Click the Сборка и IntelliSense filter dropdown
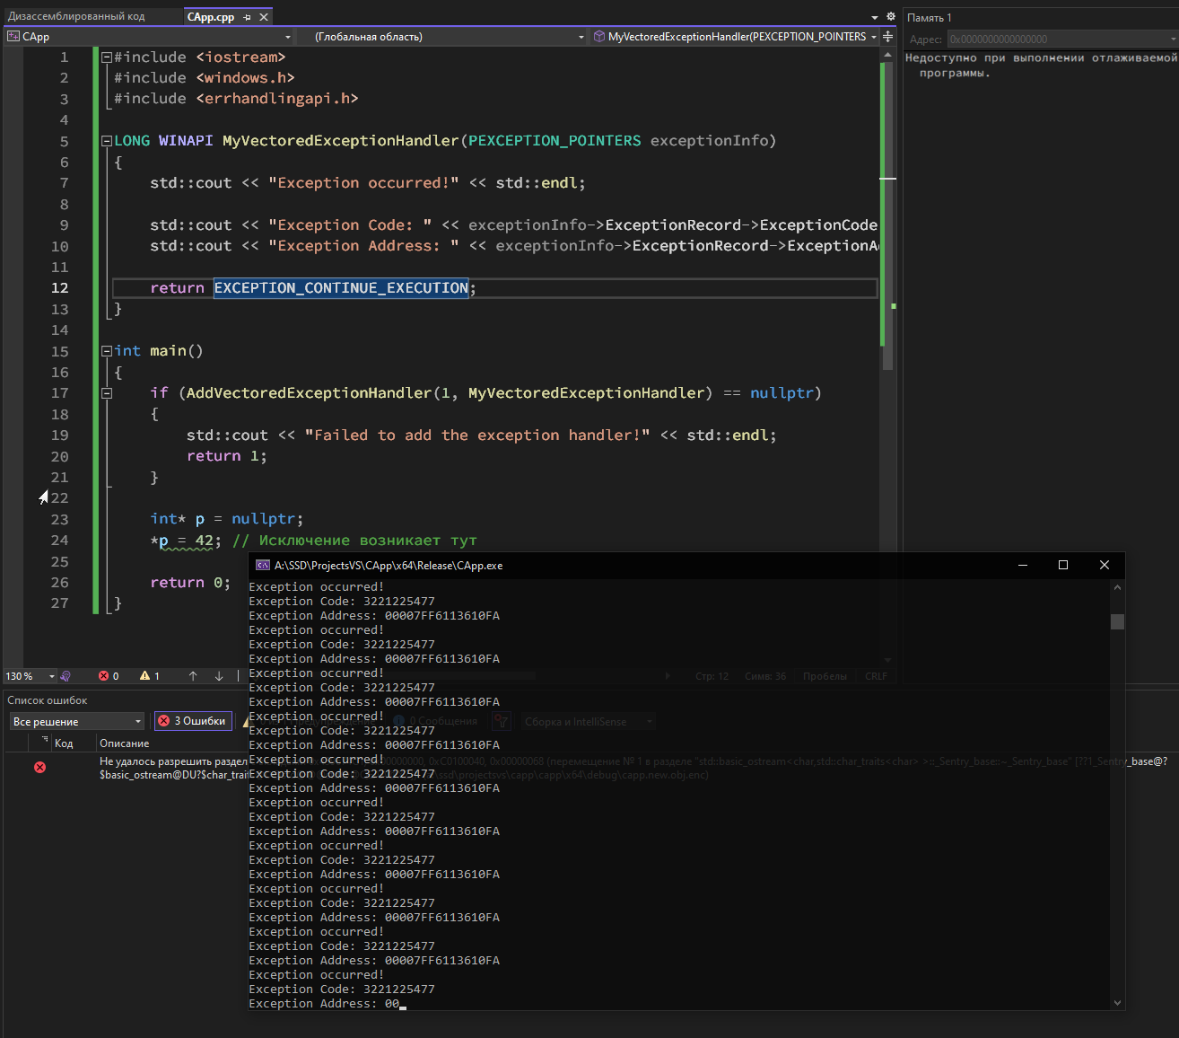The image size is (1179, 1038). (x=587, y=722)
